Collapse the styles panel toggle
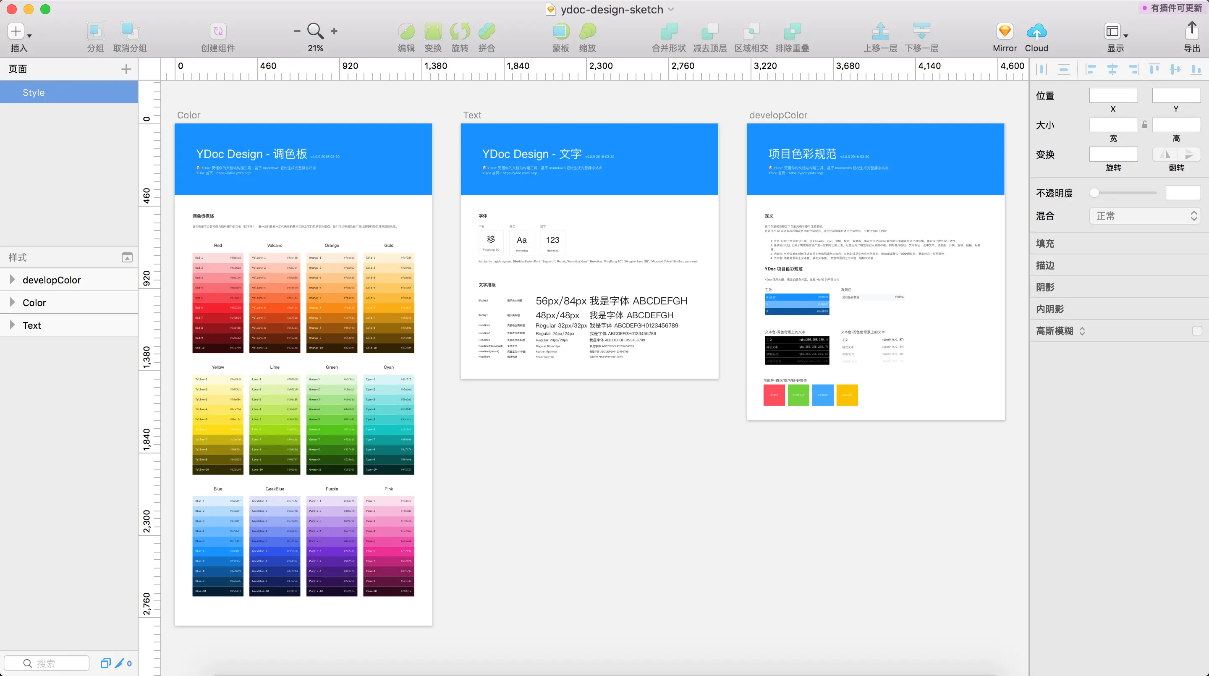The height and width of the screenshot is (676, 1209). point(127,257)
